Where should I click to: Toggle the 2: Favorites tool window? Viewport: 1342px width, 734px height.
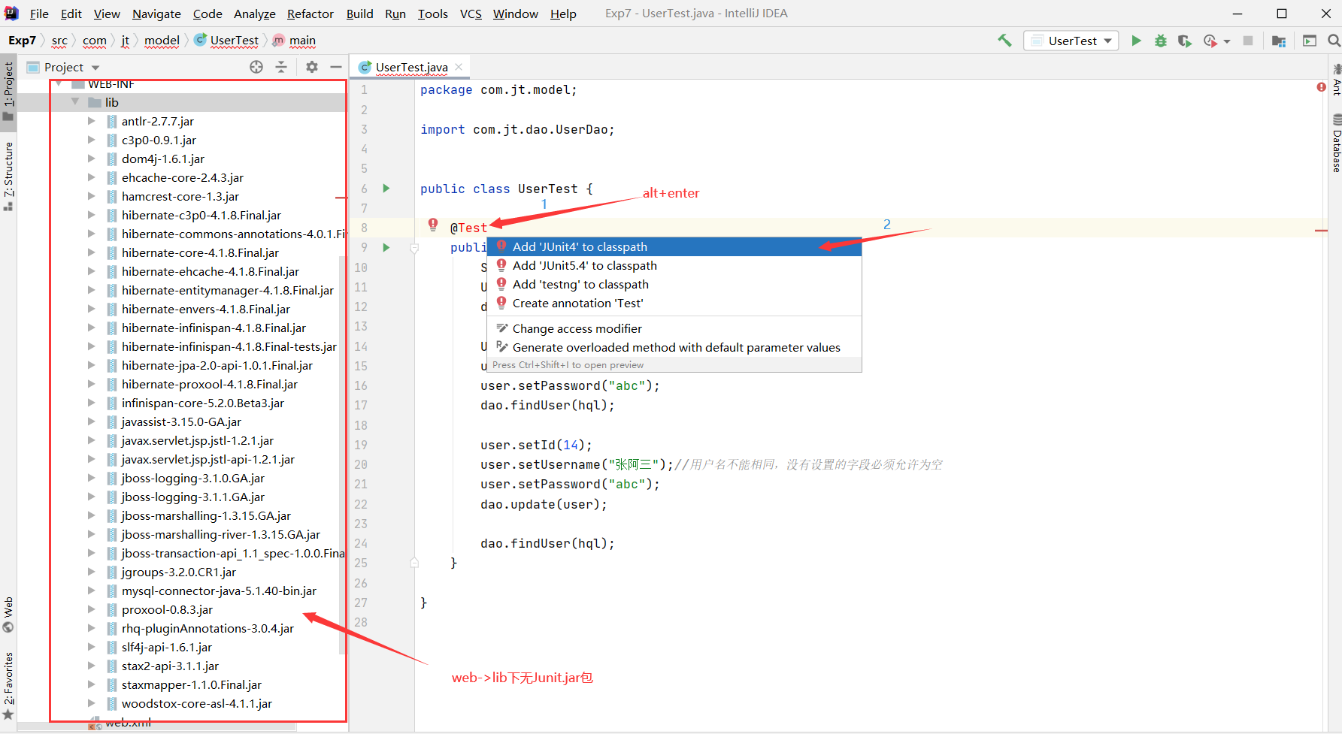[x=8, y=686]
